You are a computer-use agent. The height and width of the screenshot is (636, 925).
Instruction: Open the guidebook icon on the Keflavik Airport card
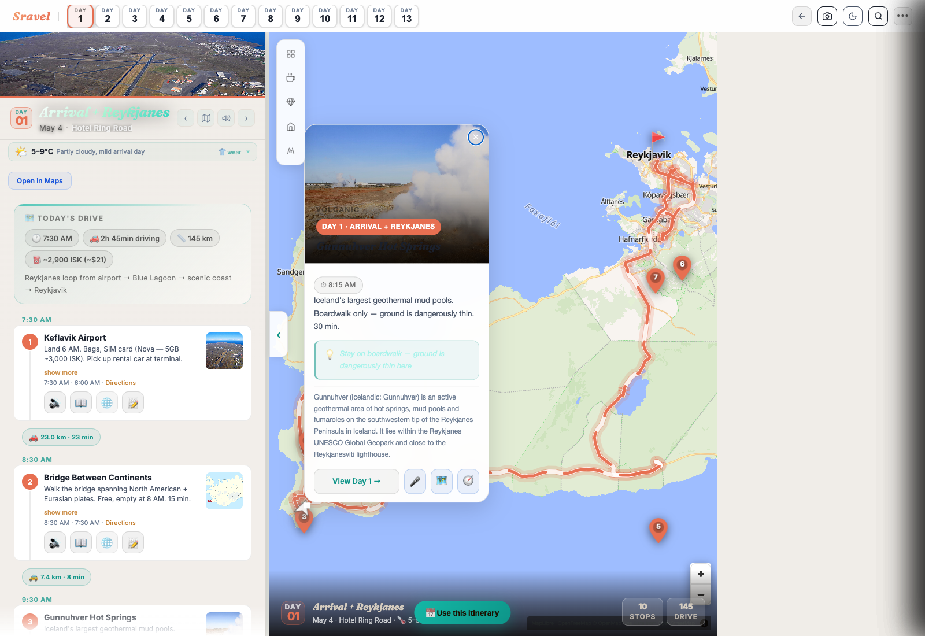coord(81,402)
